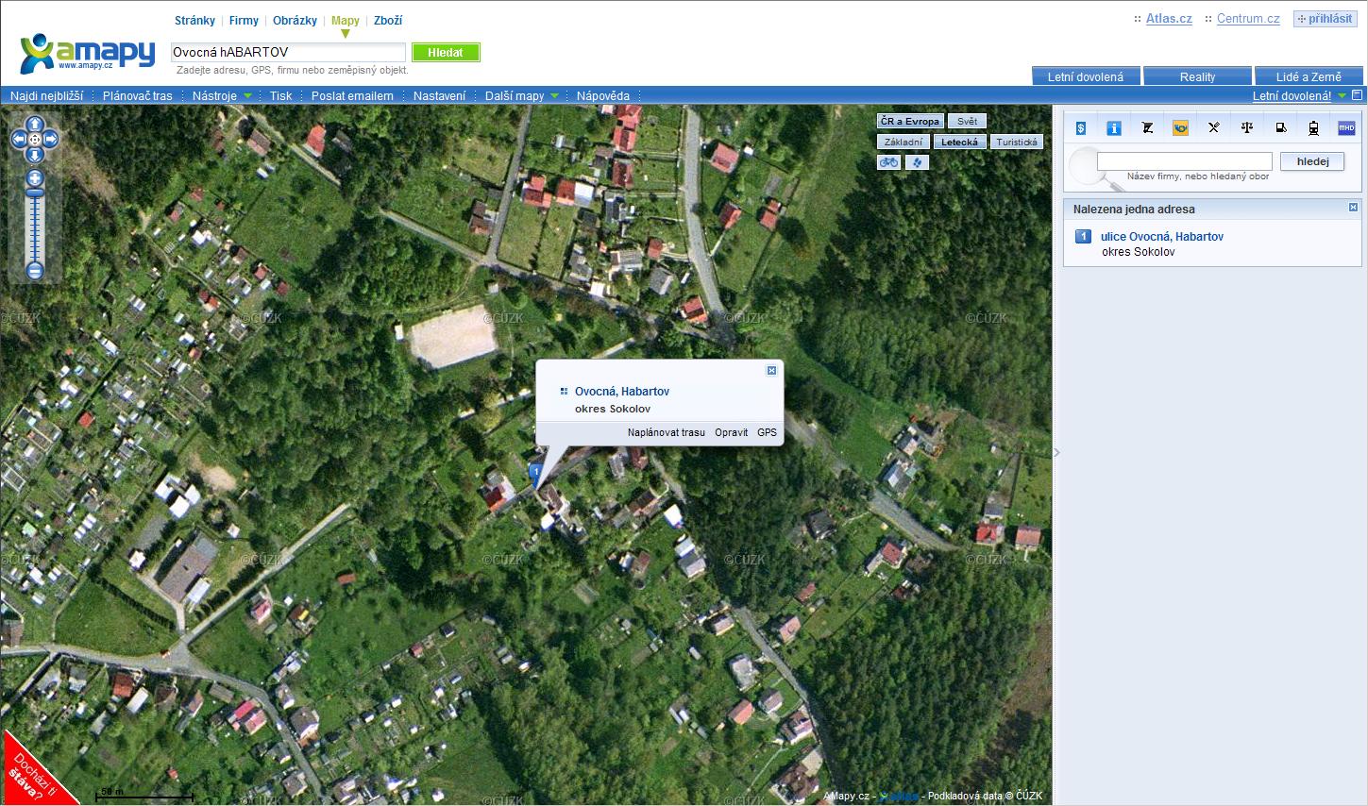Switch map to Turistická view

[1017, 142]
